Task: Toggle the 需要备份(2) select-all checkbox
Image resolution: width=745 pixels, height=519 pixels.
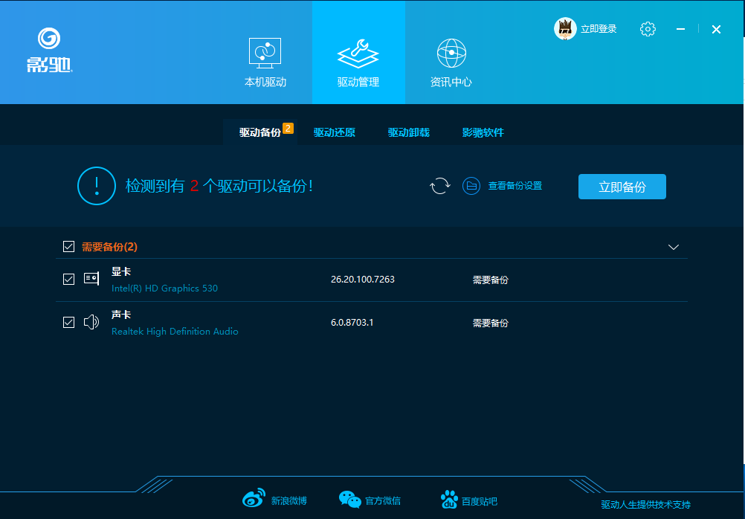Action: [69, 247]
